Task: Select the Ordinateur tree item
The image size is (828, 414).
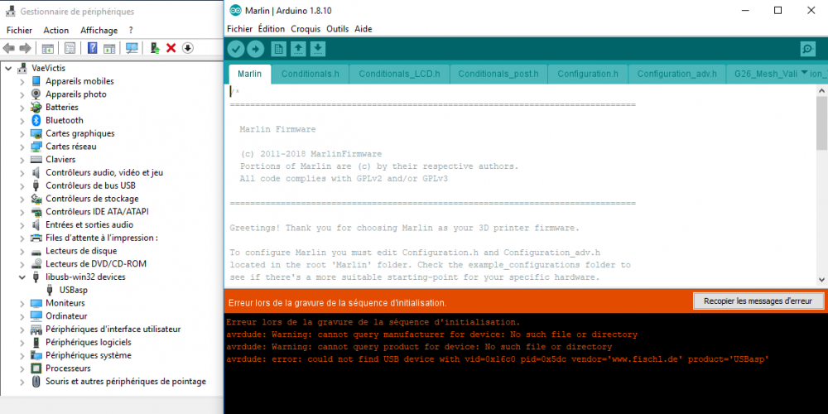Action: coord(66,315)
